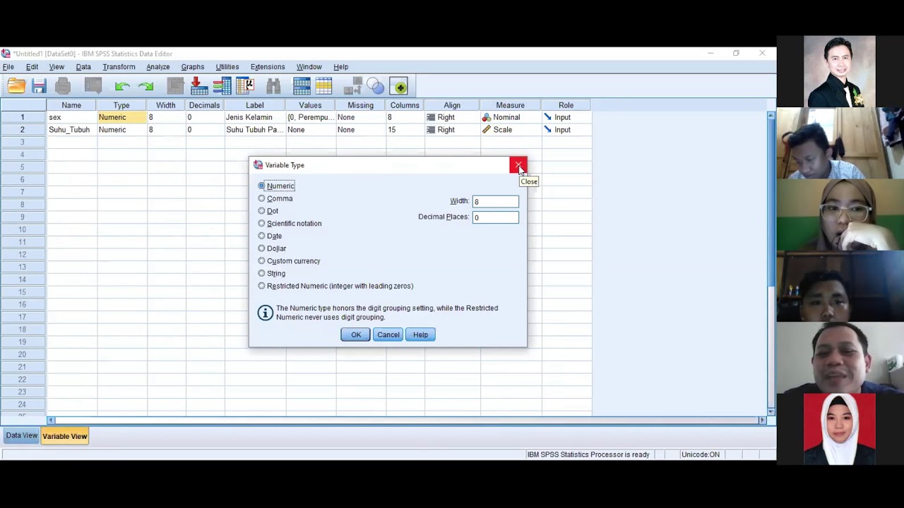Click the Measure column header
The image size is (904, 508).
(510, 105)
